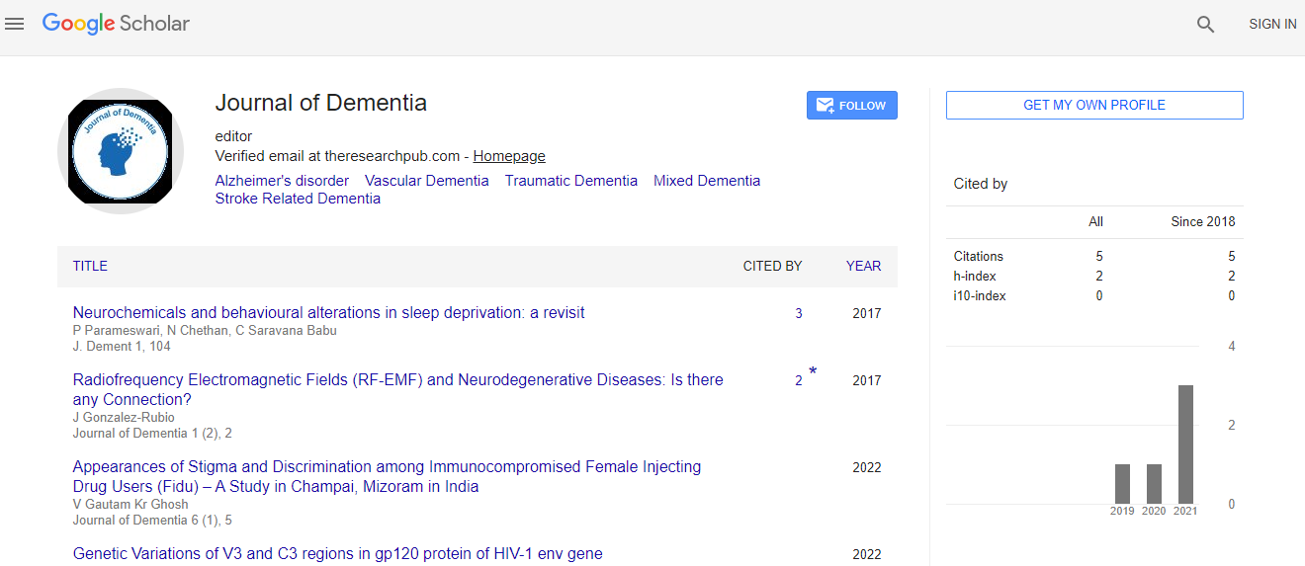1305x566 pixels.
Task: Open the Homepage link
Action: [x=508, y=156]
